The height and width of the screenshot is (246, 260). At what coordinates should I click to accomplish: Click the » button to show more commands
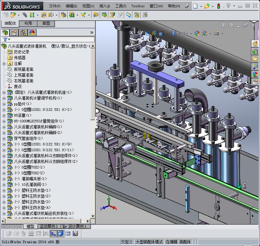[91, 32]
